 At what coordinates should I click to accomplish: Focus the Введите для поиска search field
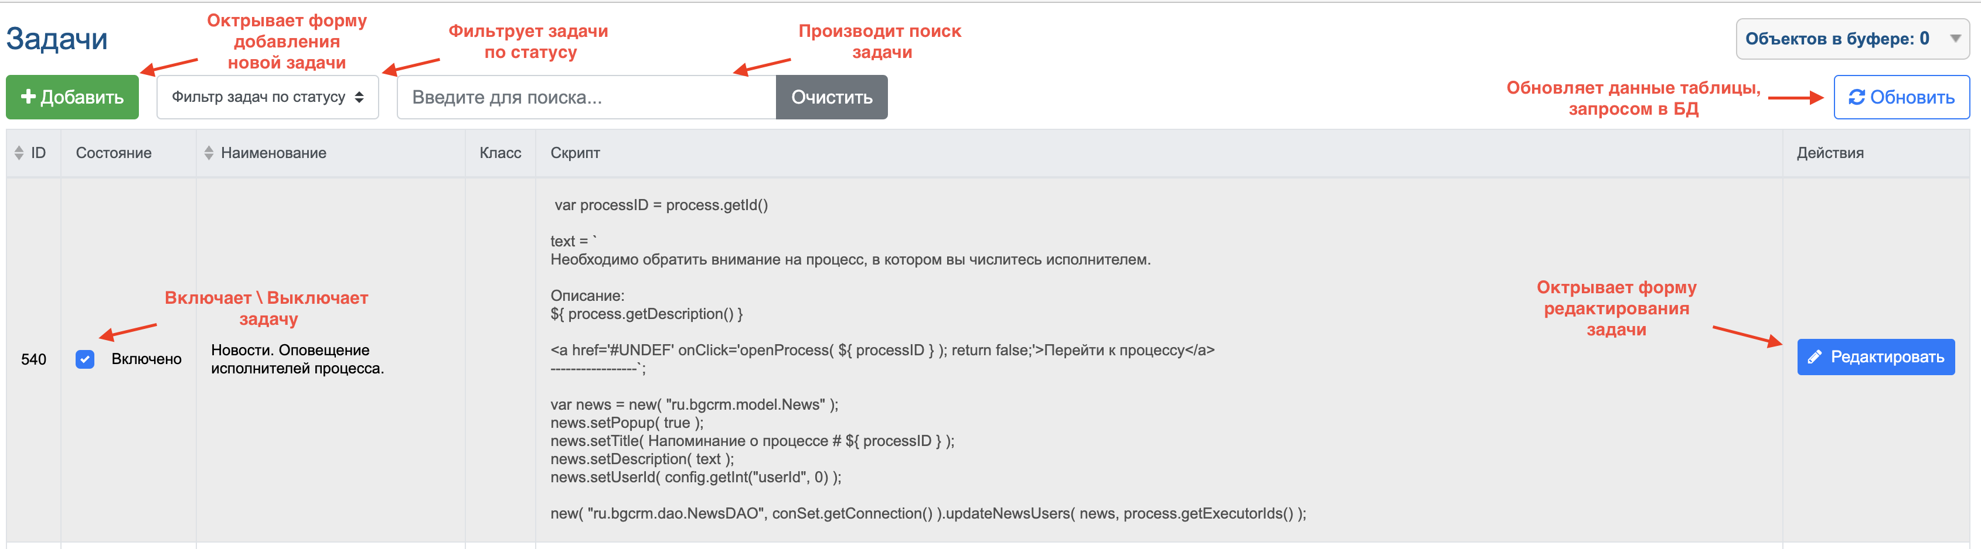pos(586,97)
